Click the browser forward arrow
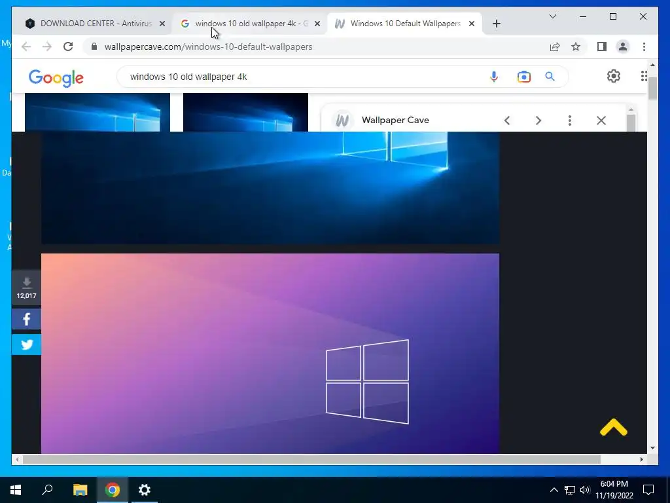 (47, 47)
